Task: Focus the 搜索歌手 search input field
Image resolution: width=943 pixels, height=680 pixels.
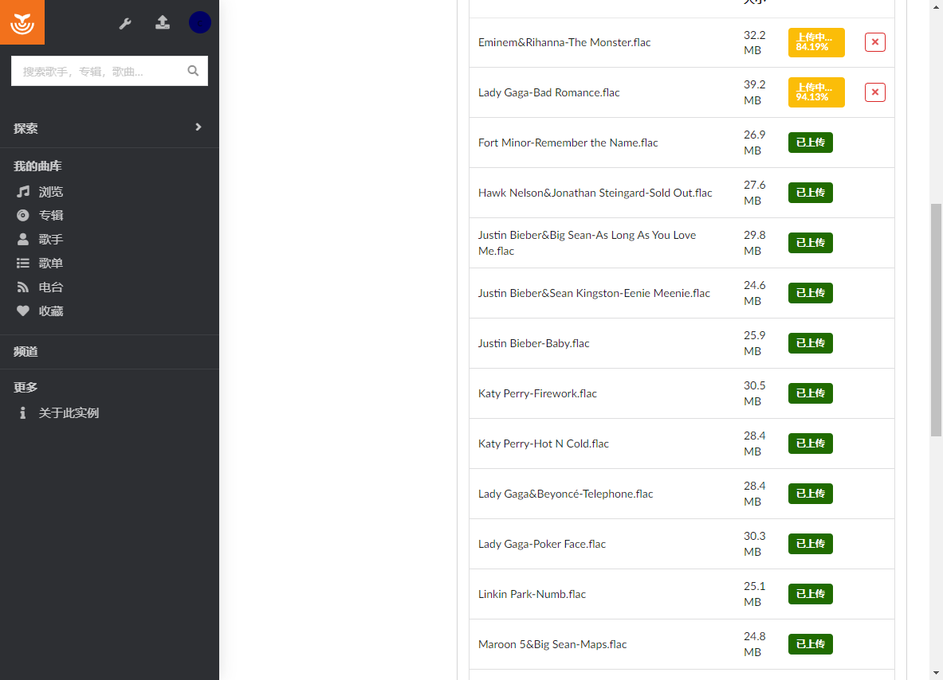Action: (99, 71)
